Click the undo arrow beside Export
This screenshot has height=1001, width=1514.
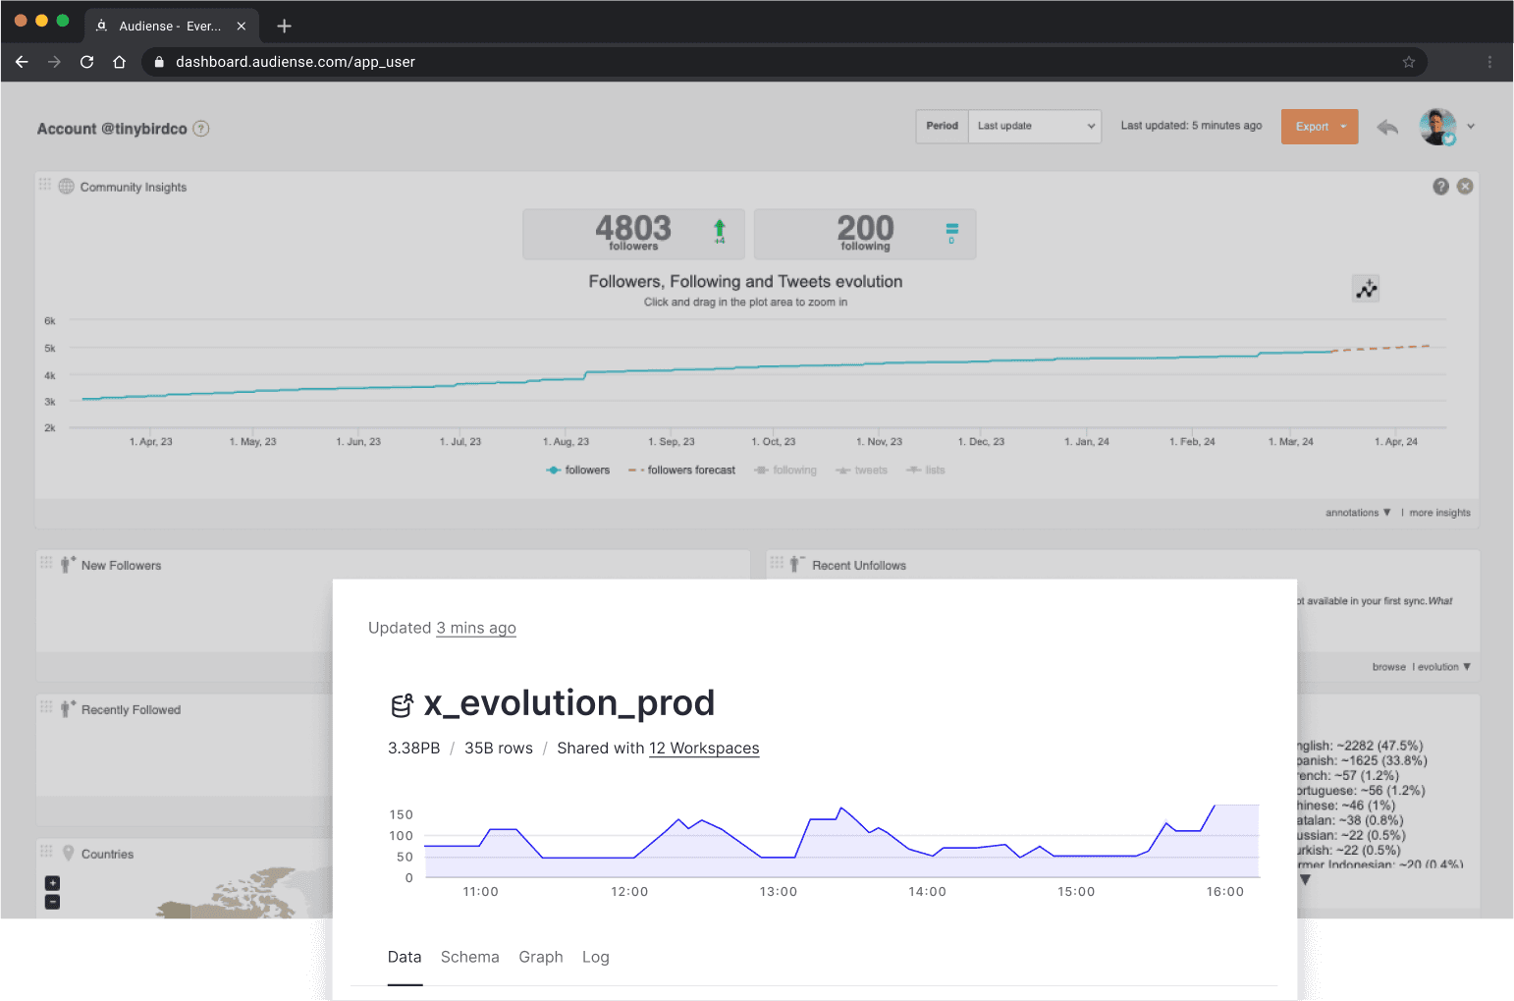coord(1387,127)
